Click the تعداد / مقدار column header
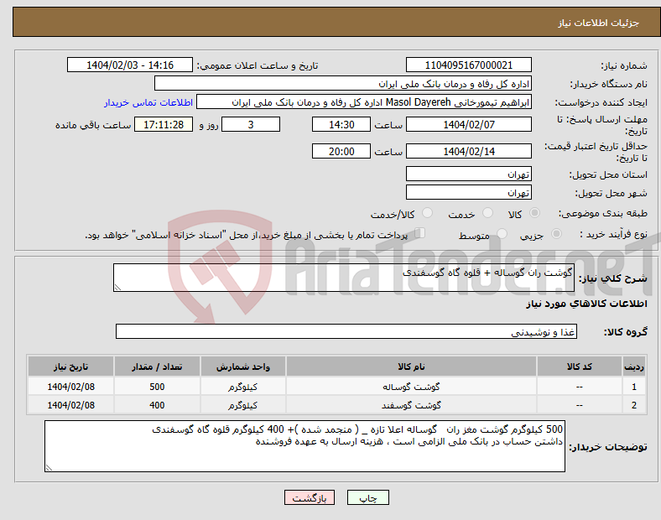Screen dimensions: 661x520 click(157, 367)
